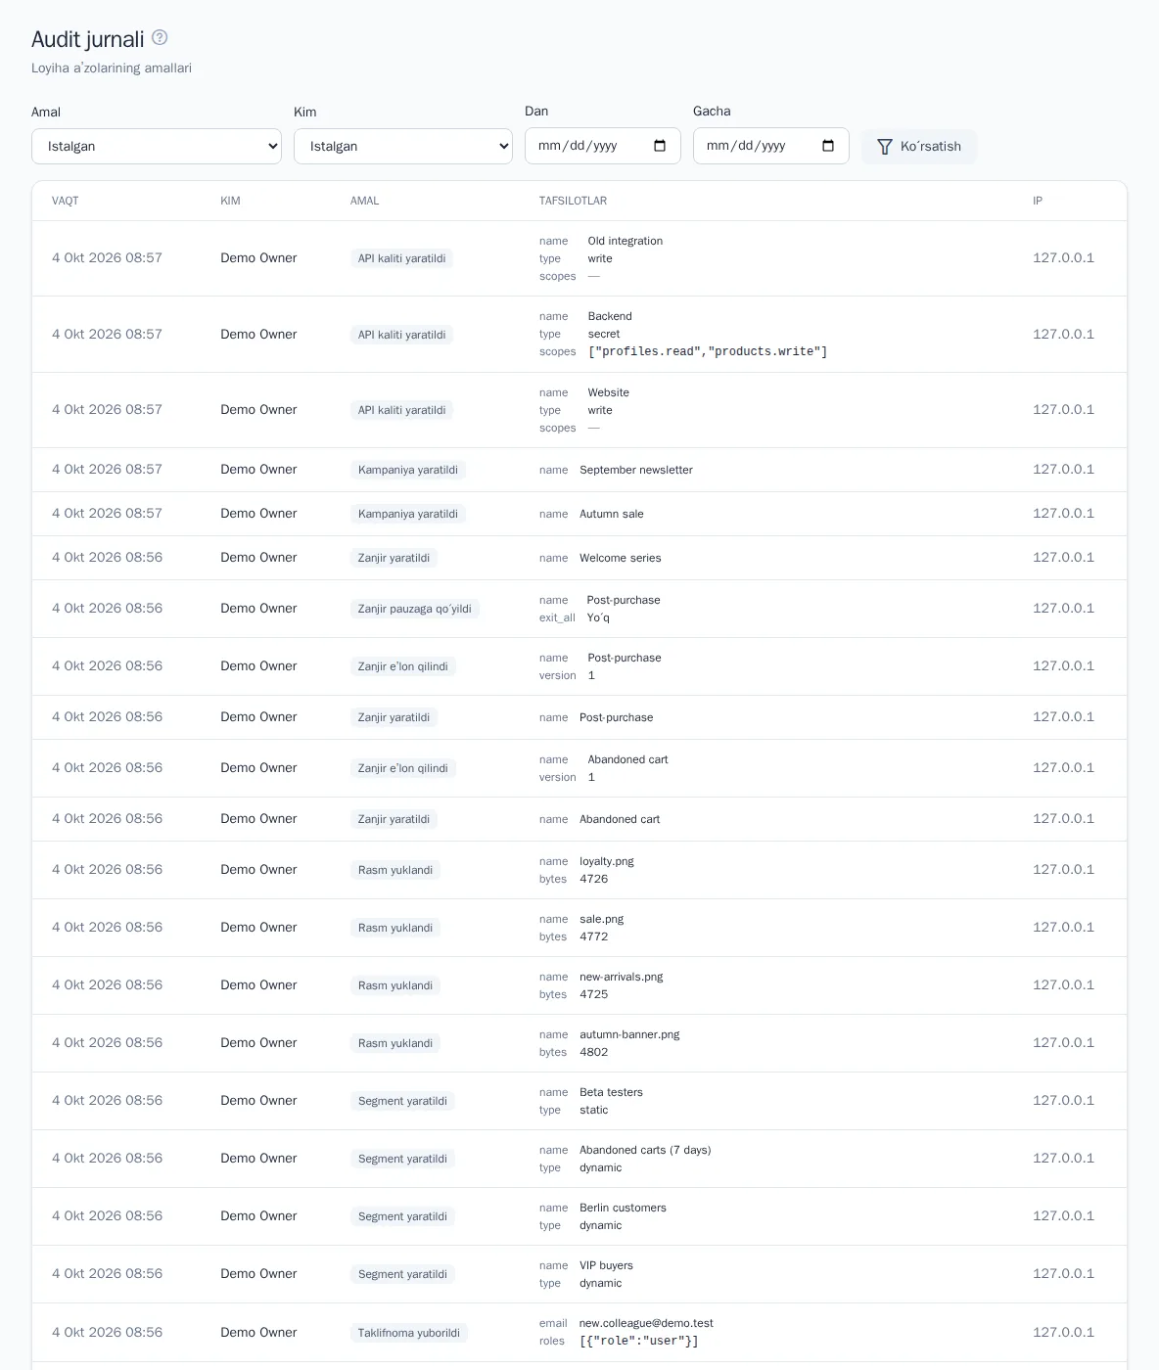
Task: Click the bytes value 4772
Action: [594, 936]
